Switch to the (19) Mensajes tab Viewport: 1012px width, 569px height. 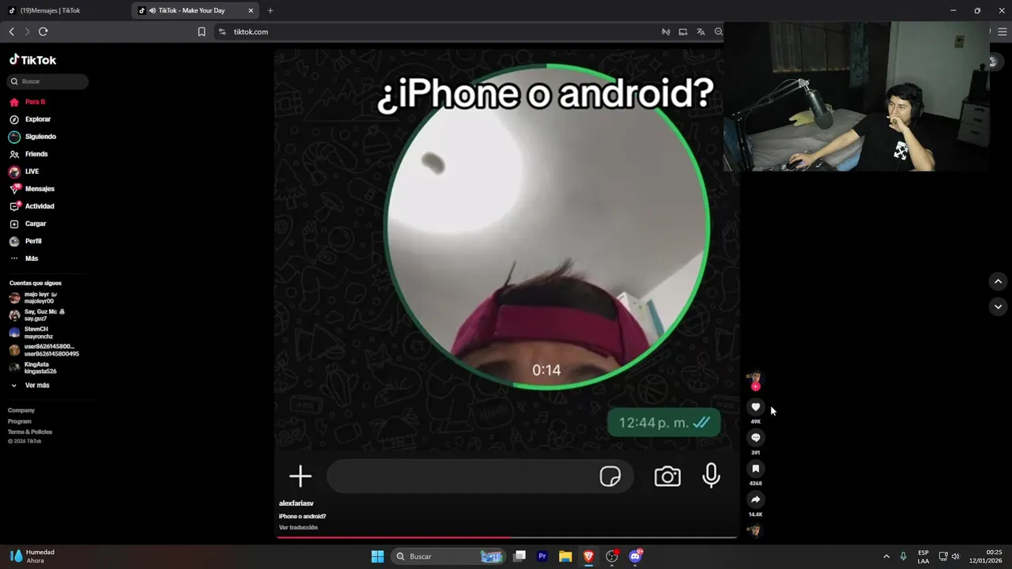65,10
